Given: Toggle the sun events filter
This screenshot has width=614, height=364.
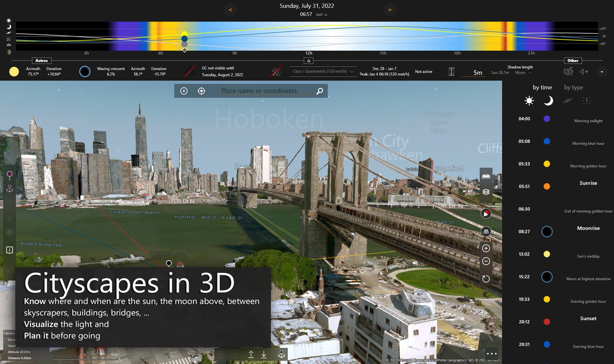Looking at the screenshot, I should (x=529, y=101).
